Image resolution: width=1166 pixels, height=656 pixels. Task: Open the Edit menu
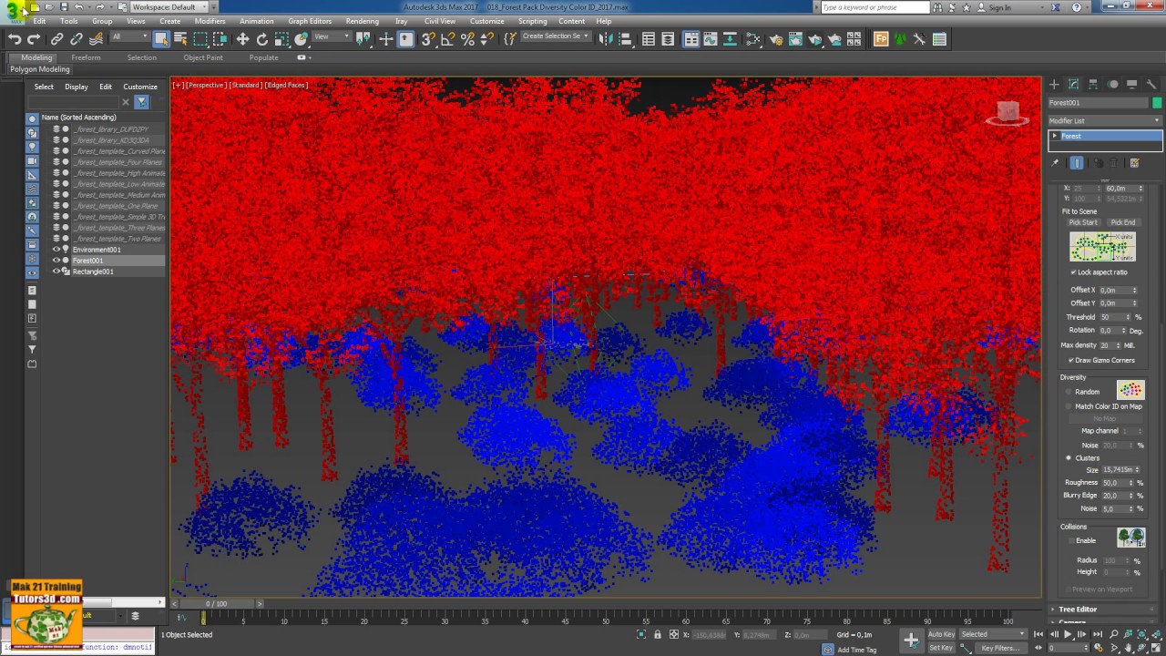click(x=39, y=21)
